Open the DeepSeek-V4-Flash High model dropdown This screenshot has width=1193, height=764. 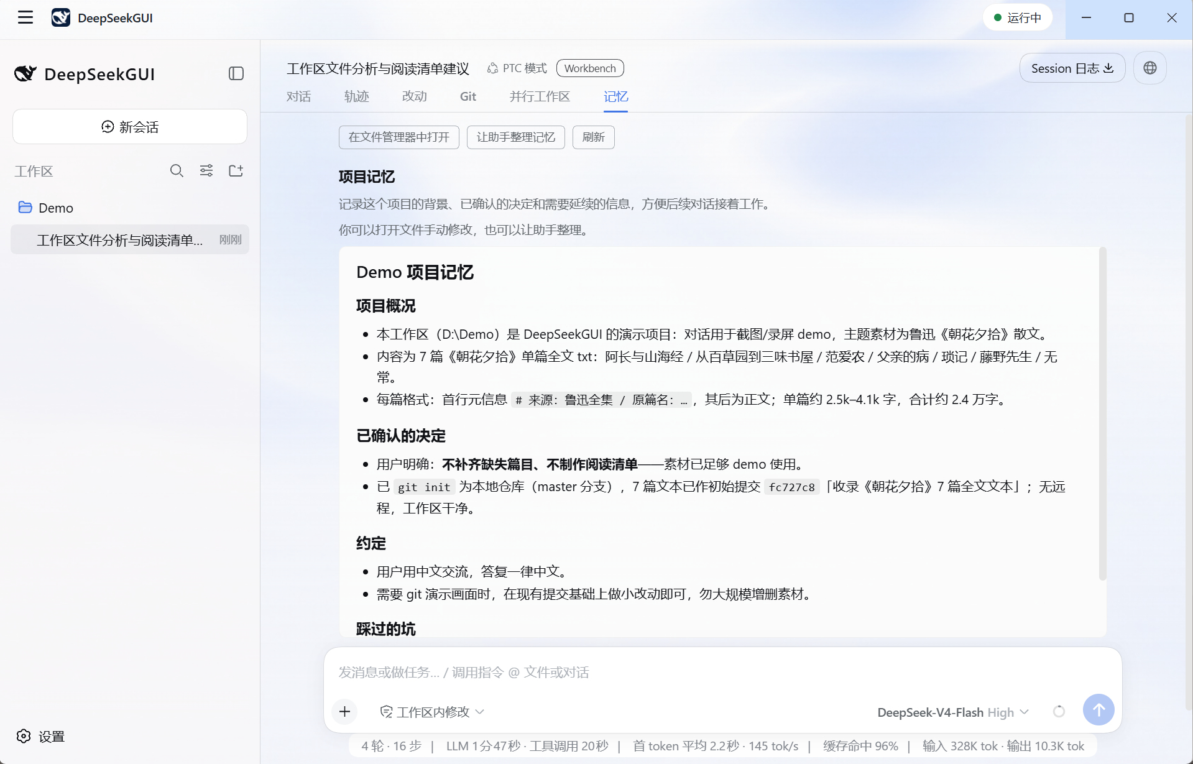[953, 712]
